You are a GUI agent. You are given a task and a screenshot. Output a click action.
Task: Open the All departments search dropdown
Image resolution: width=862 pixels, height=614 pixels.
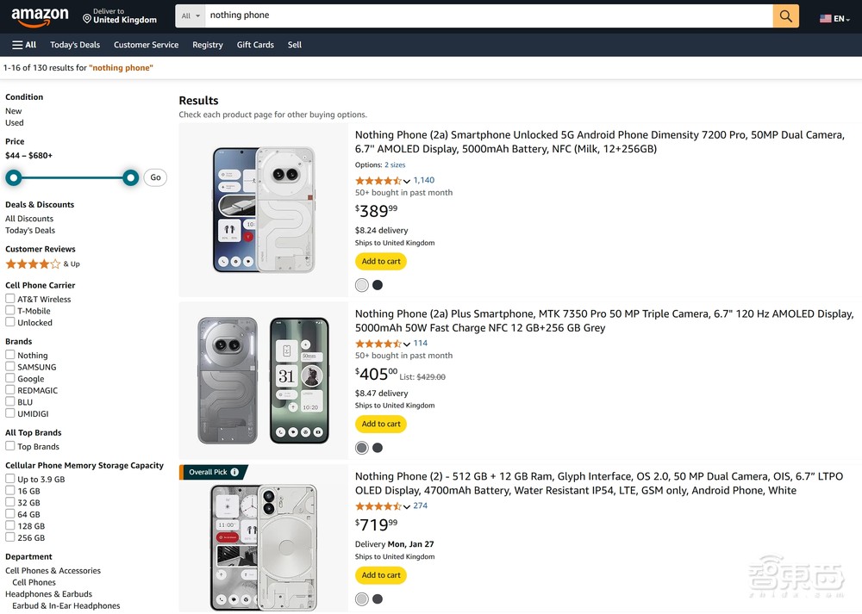click(x=191, y=16)
